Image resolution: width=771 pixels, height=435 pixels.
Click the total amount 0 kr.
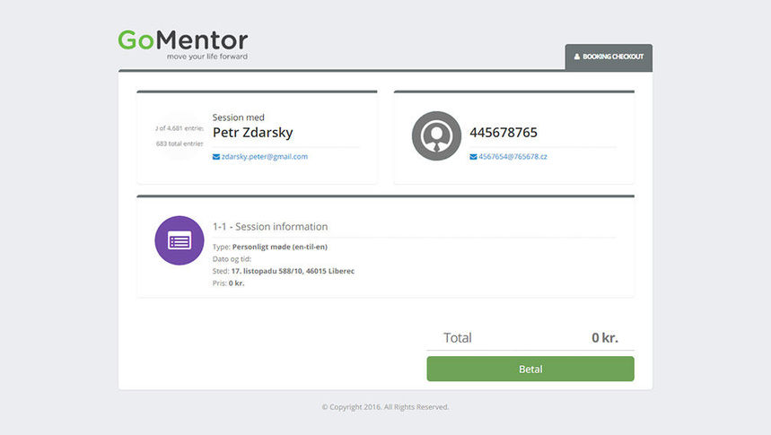click(x=604, y=338)
